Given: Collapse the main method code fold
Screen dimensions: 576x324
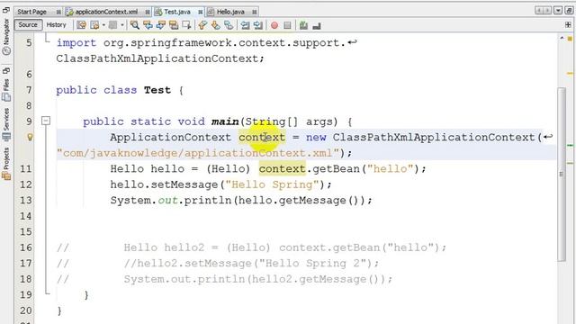Looking at the screenshot, I should click(x=46, y=121).
